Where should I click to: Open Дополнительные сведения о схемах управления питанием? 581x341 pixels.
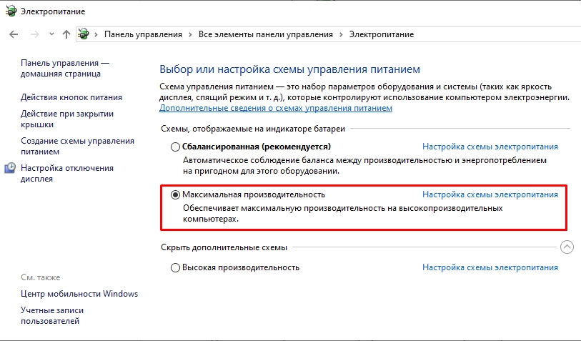(276, 108)
